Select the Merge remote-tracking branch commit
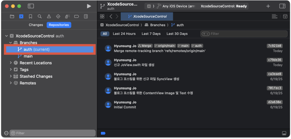Image resolution: width=291 pixels, height=139 pixels. pos(193,48)
